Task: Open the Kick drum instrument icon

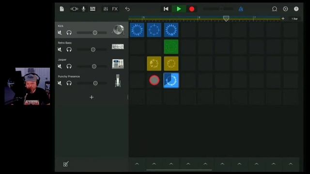Action: [118, 30]
